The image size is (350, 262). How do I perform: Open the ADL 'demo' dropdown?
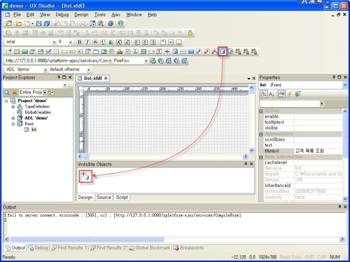(45, 70)
